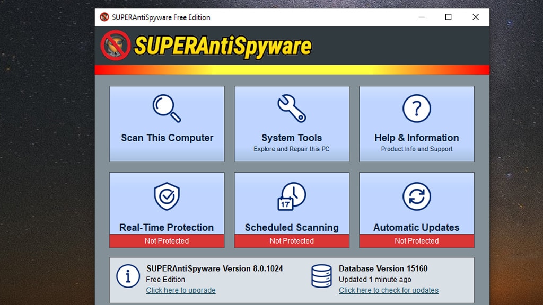The width and height of the screenshot is (543, 305).
Task: Open Help & Information label
Action: coord(417,138)
